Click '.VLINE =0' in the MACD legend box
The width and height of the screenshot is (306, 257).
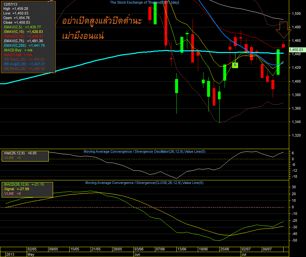coord(12,194)
